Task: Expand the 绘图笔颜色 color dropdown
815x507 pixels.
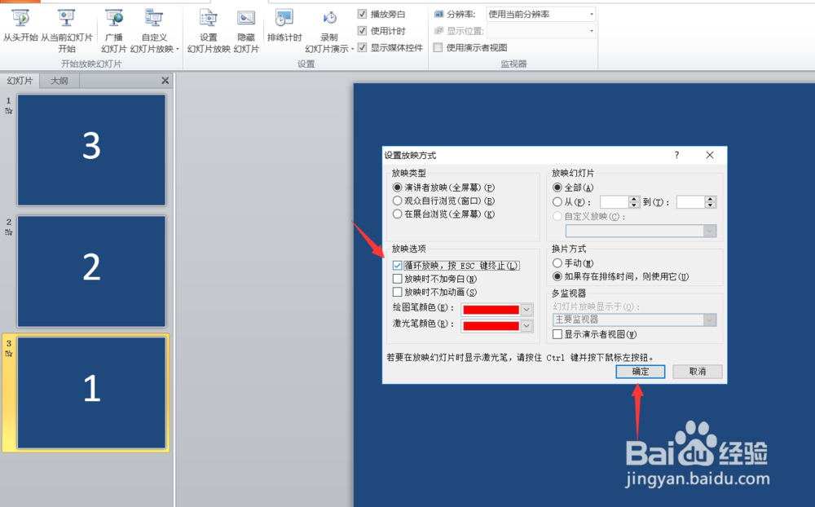Action: tap(525, 310)
